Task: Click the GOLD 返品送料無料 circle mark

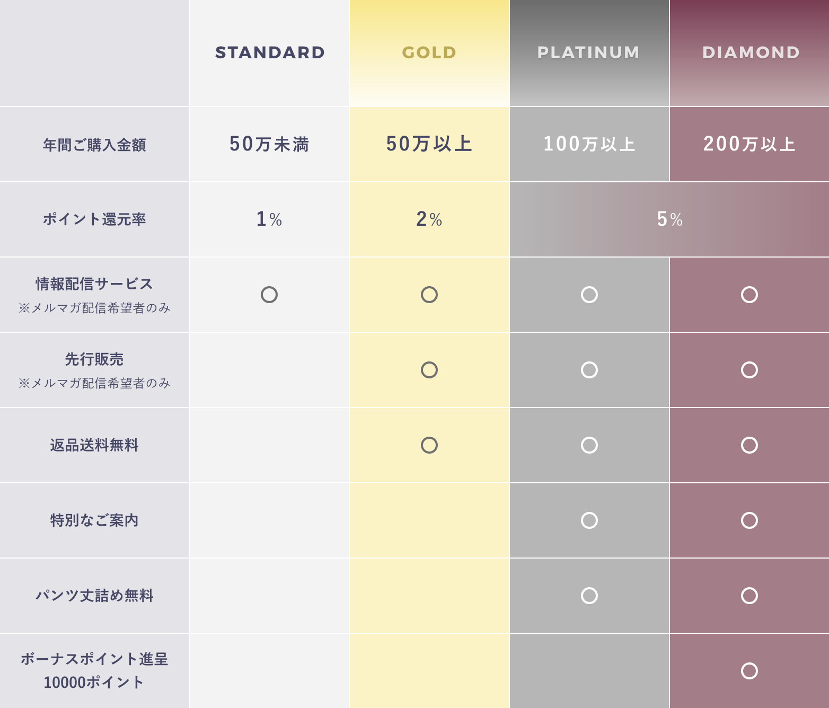Action: pyautogui.click(x=429, y=445)
